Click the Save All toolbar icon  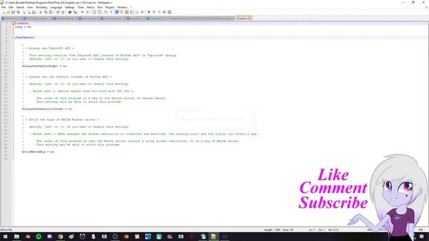point(18,12)
